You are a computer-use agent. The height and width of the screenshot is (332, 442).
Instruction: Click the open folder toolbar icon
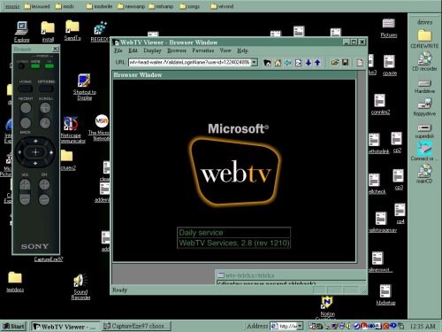pos(335,63)
